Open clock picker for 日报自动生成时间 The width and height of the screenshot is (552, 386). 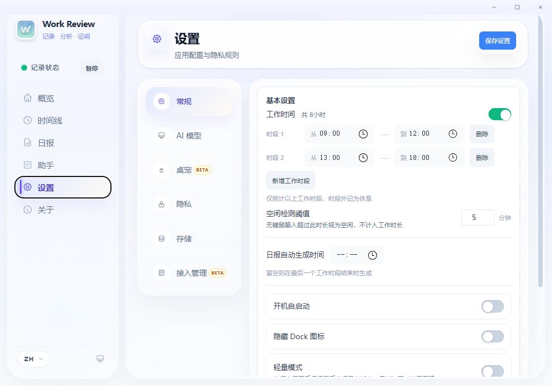pos(373,255)
